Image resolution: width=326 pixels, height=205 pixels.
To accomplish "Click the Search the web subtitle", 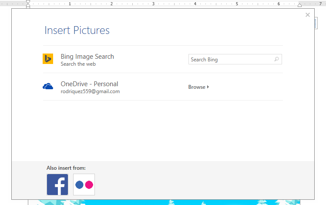I will (78, 64).
